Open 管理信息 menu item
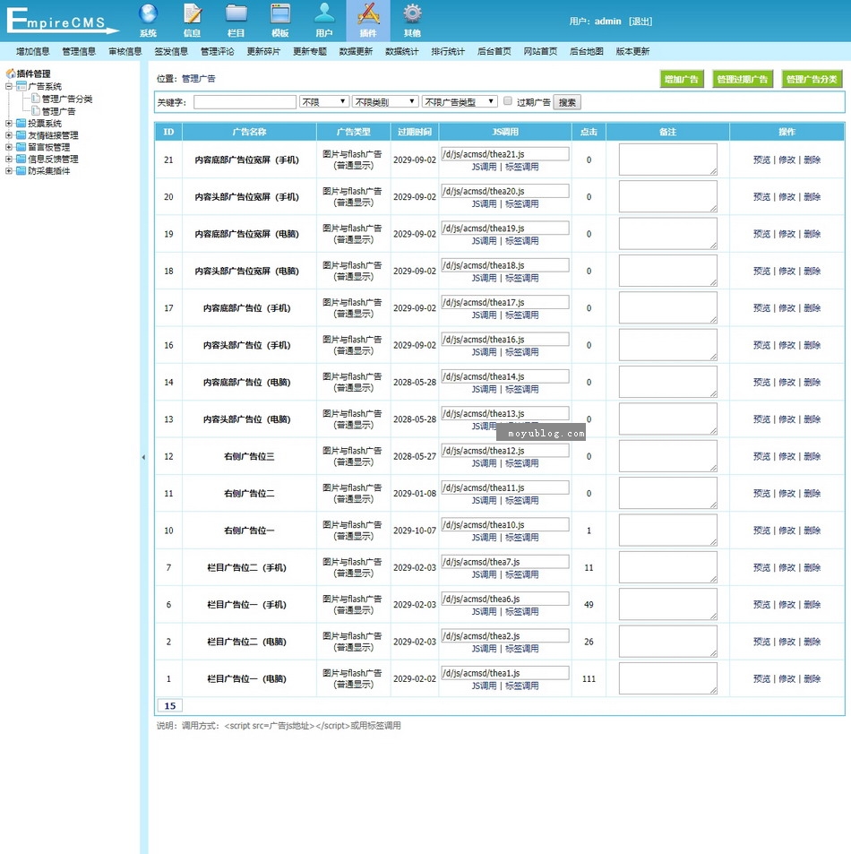 (79, 51)
